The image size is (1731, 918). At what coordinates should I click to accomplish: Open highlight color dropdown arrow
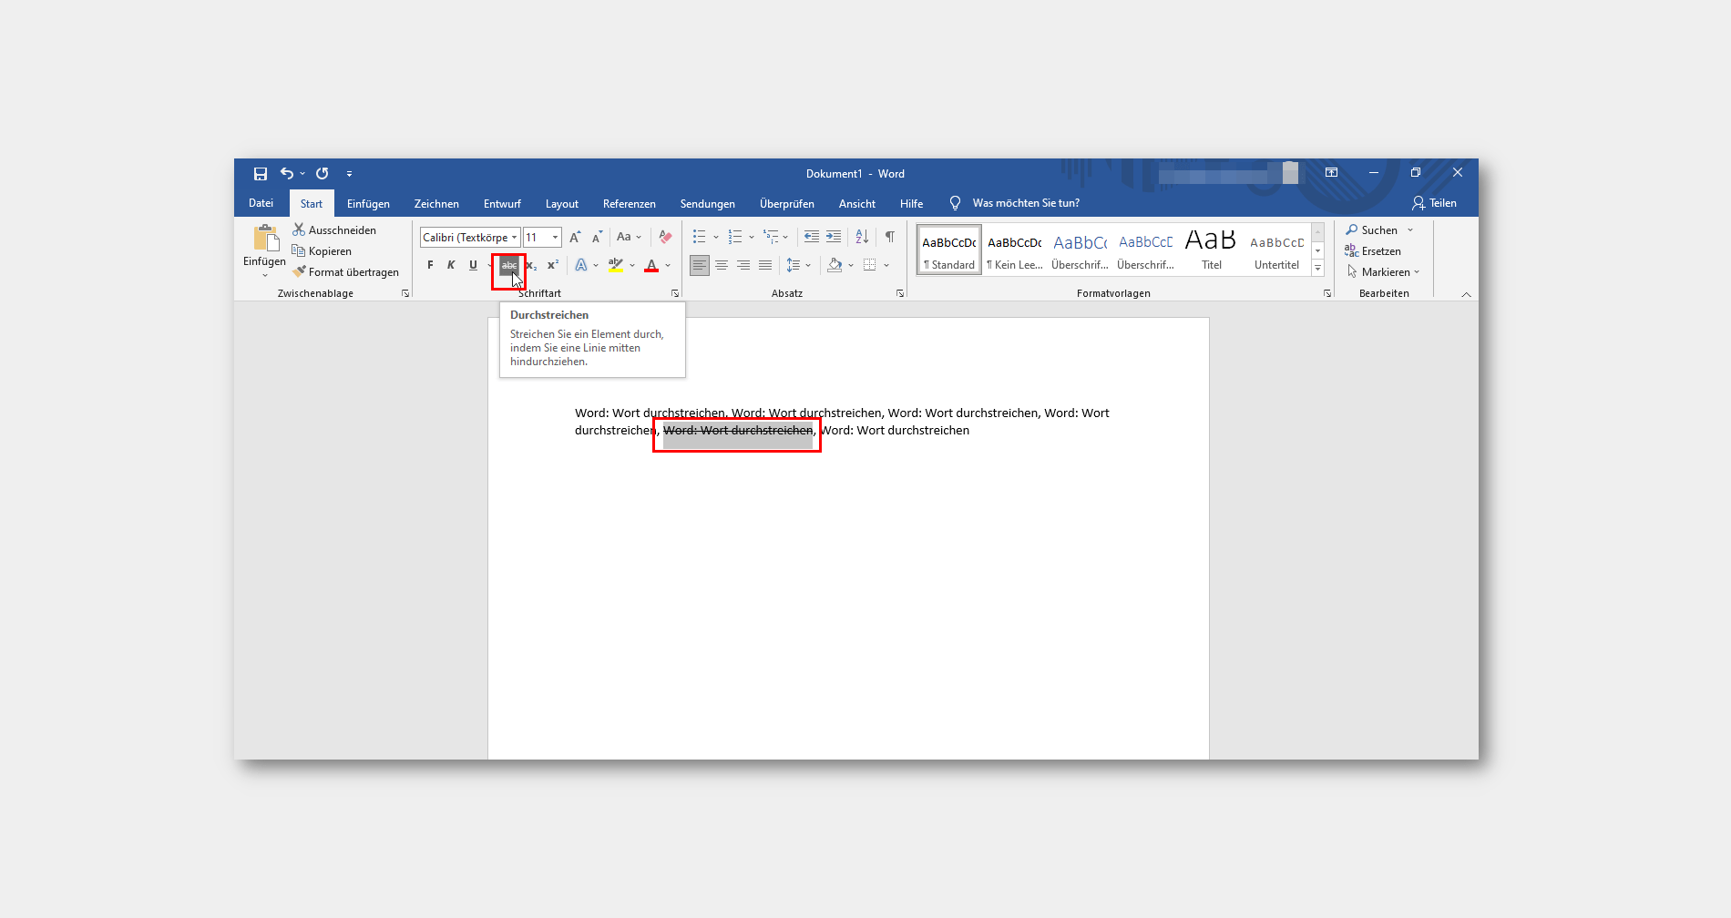click(632, 265)
